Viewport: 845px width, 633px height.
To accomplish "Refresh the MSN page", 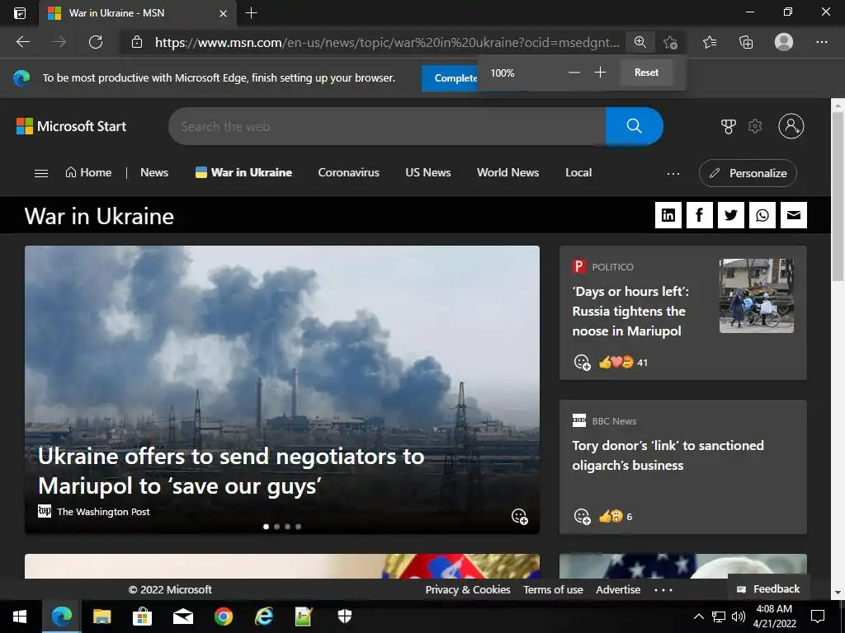I will [96, 42].
